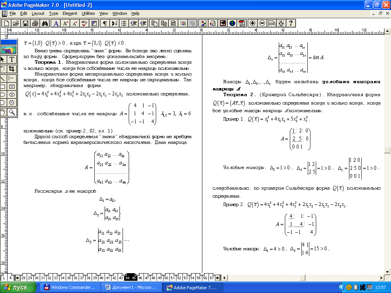Go to page 46 tab
The image size is (391, 293).
pos(141,278)
